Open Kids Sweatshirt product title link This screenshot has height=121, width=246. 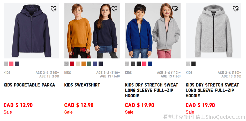82,85
